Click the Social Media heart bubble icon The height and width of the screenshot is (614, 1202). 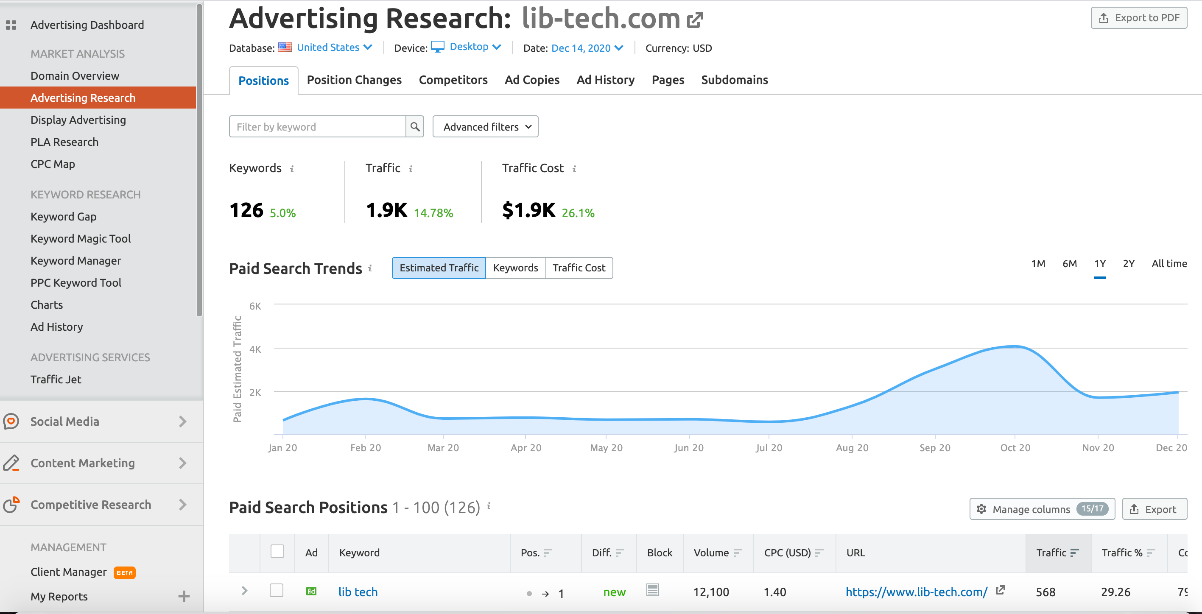(x=11, y=421)
